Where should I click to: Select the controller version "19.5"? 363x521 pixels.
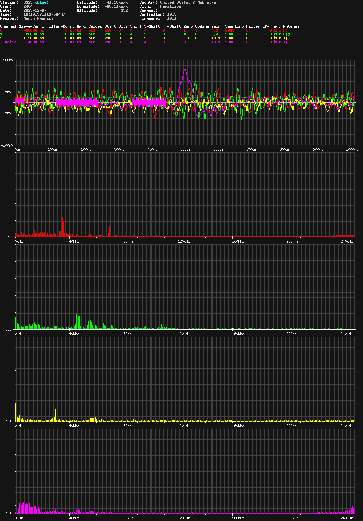tap(172, 14)
